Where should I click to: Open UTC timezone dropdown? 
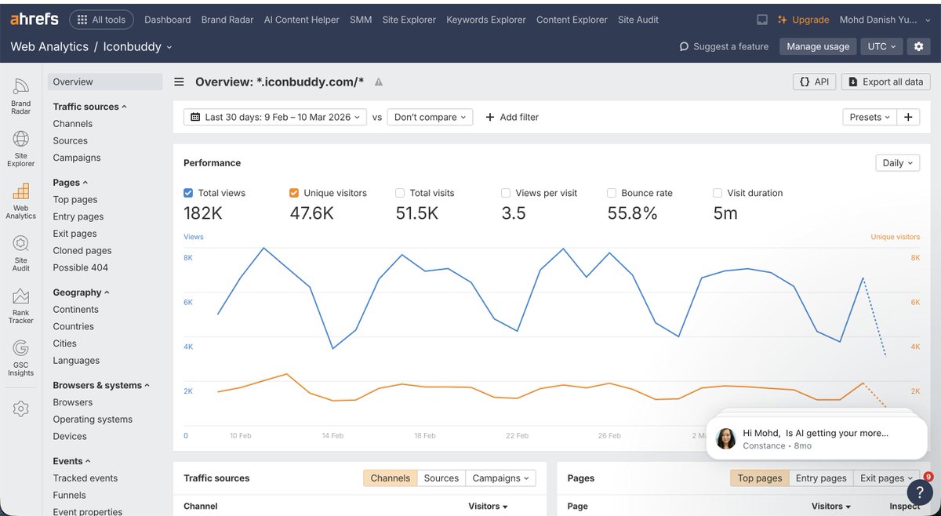coord(881,46)
